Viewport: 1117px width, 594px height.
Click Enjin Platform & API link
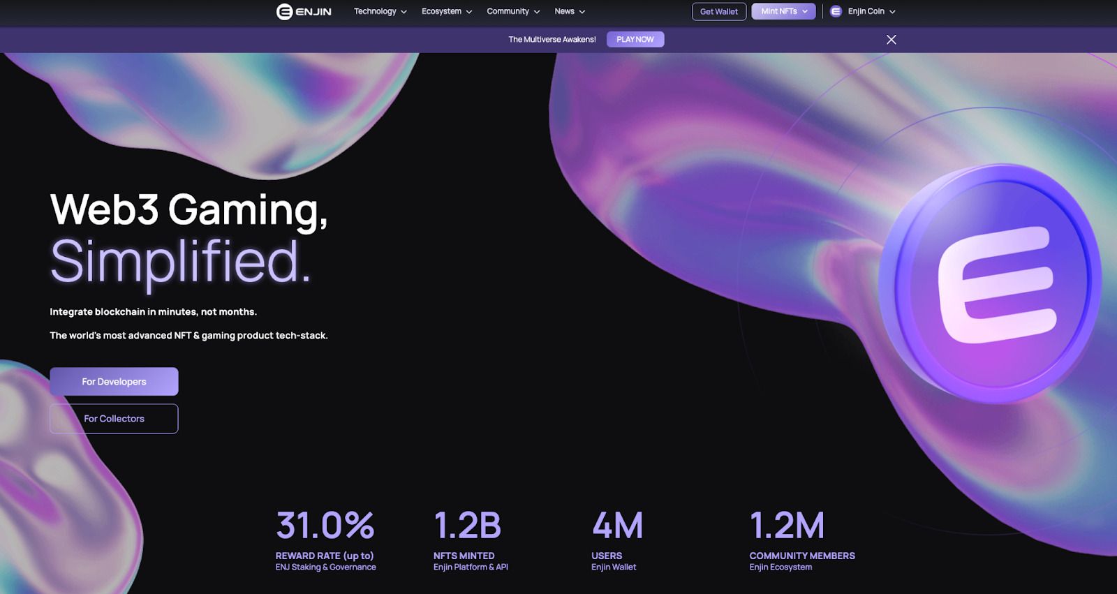tap(471, 567)
